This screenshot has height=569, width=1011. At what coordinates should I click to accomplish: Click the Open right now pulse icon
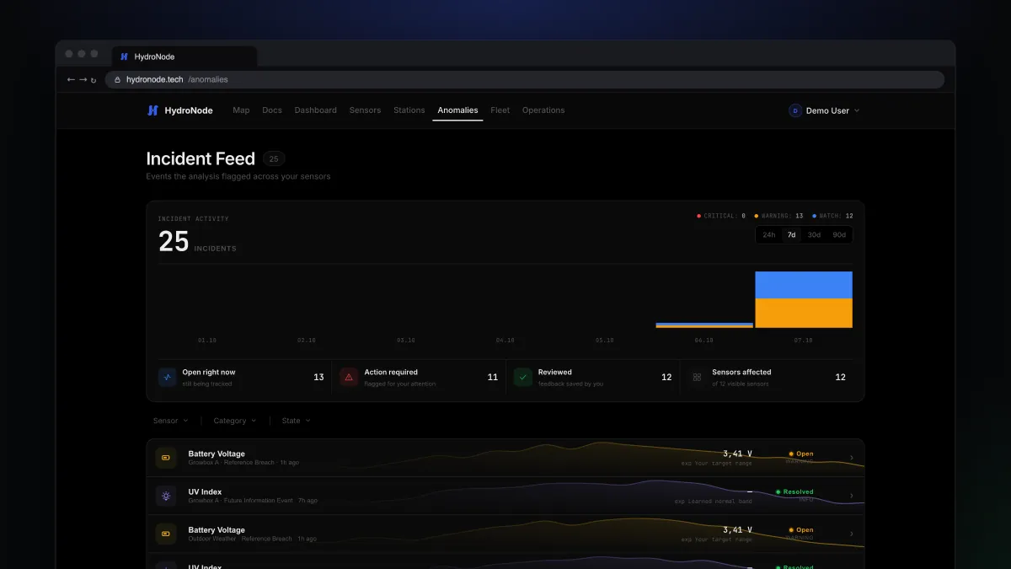point(167,377)
